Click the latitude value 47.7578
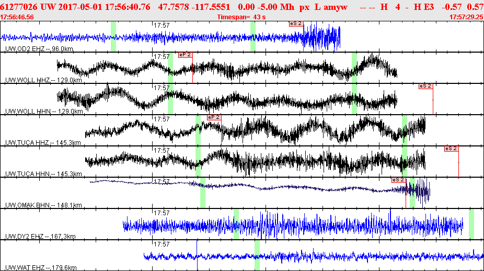 (x=172, y=7)
